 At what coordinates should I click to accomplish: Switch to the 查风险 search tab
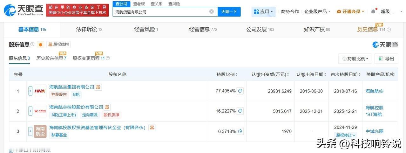174,4
